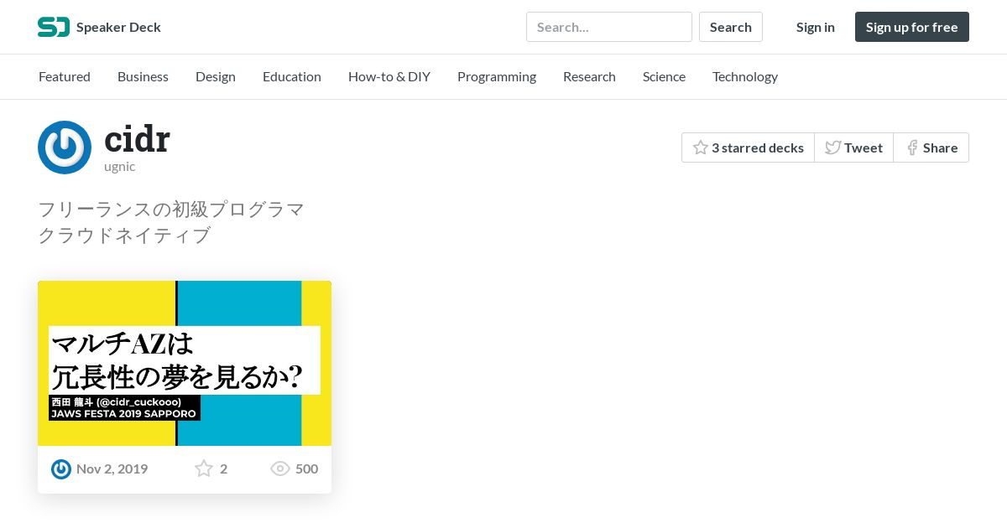Open the How-to & DIY category
The width and height of the screenshot is (1007, 528).
[389, 76]
